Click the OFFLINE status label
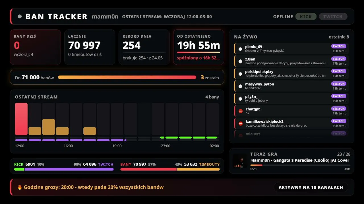The width and height of the screenshot is (364, 204). [x=283, y=17]
